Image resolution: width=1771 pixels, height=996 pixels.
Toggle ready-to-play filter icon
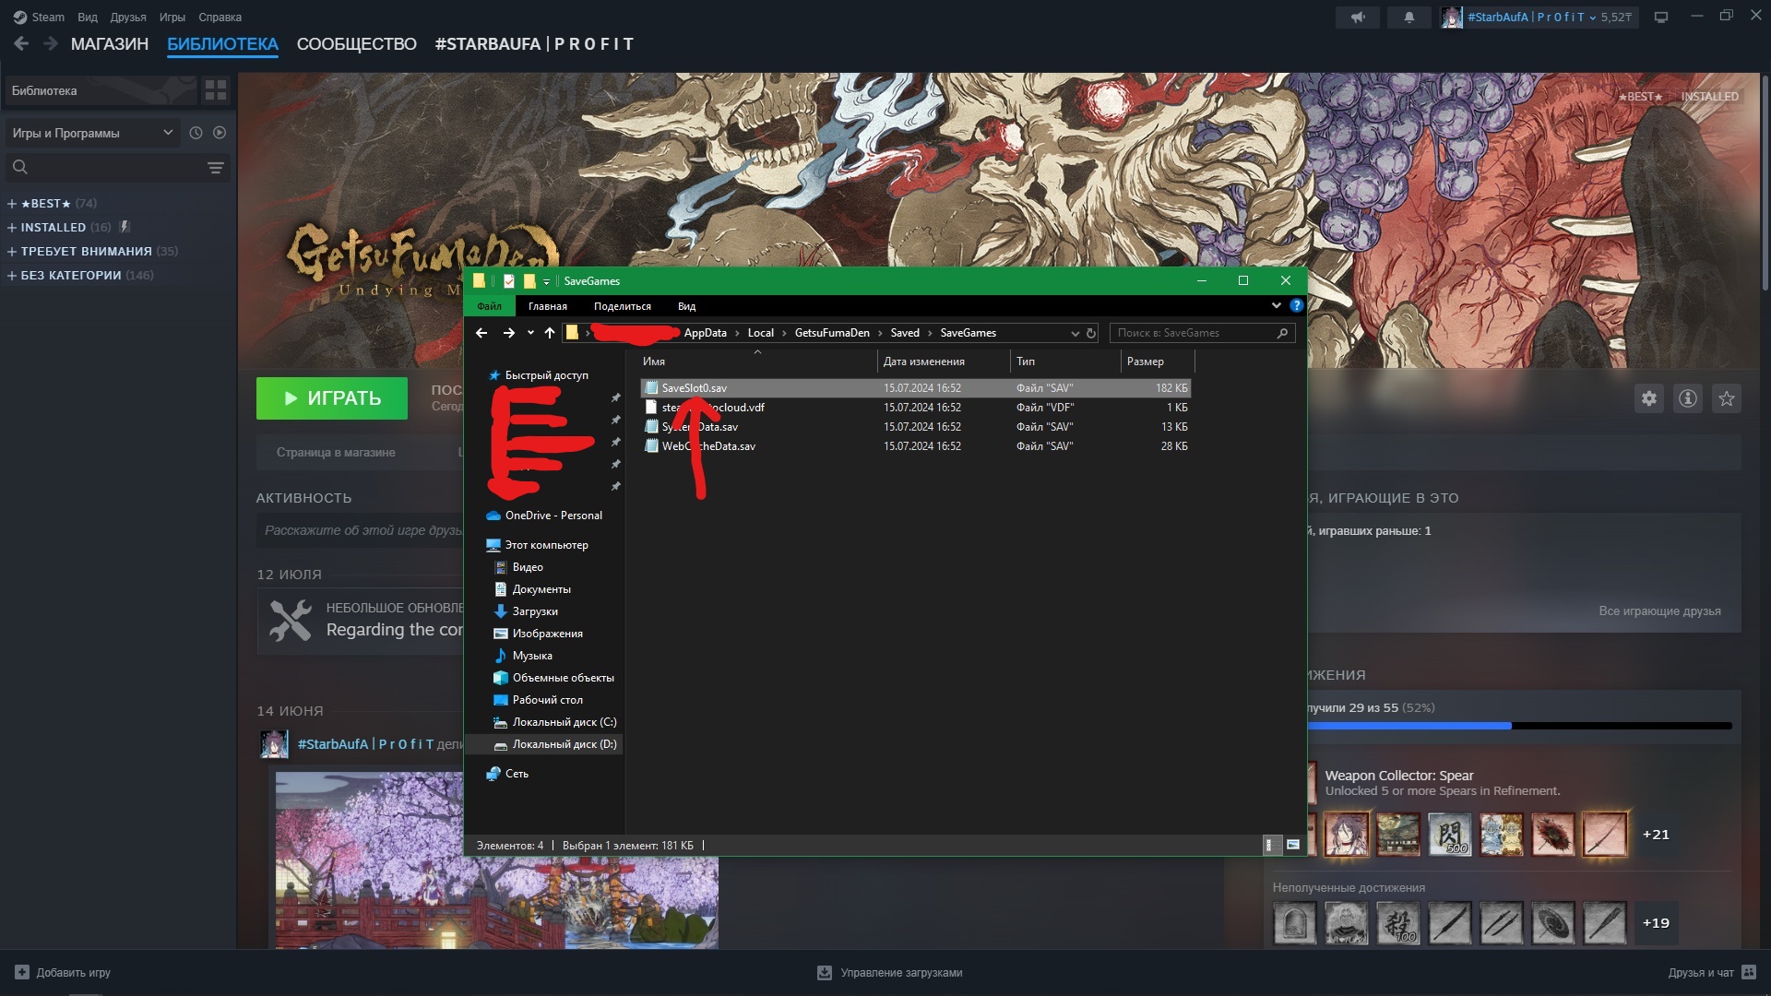220,133
